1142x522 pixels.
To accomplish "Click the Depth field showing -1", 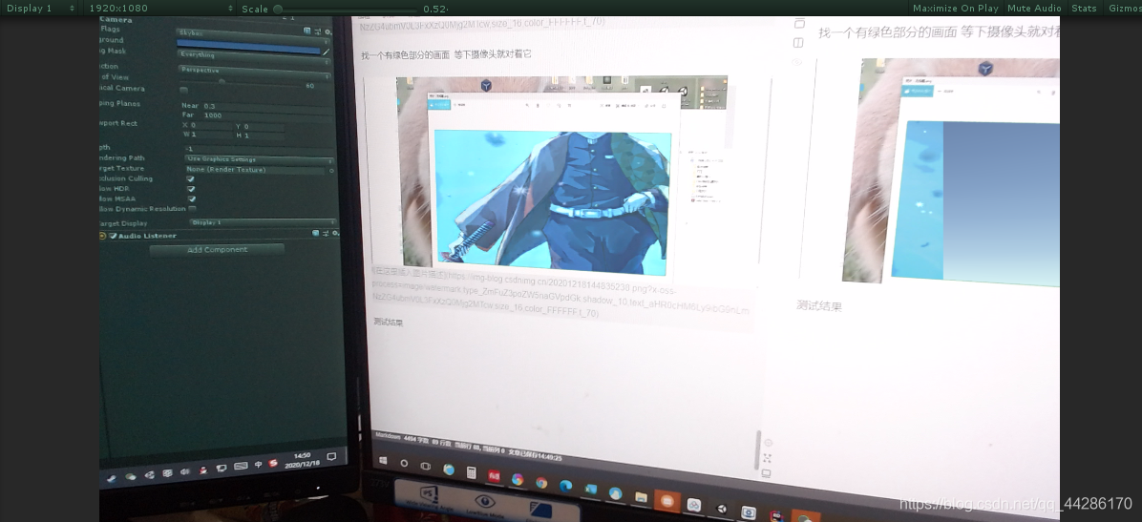I will (260, 149).
